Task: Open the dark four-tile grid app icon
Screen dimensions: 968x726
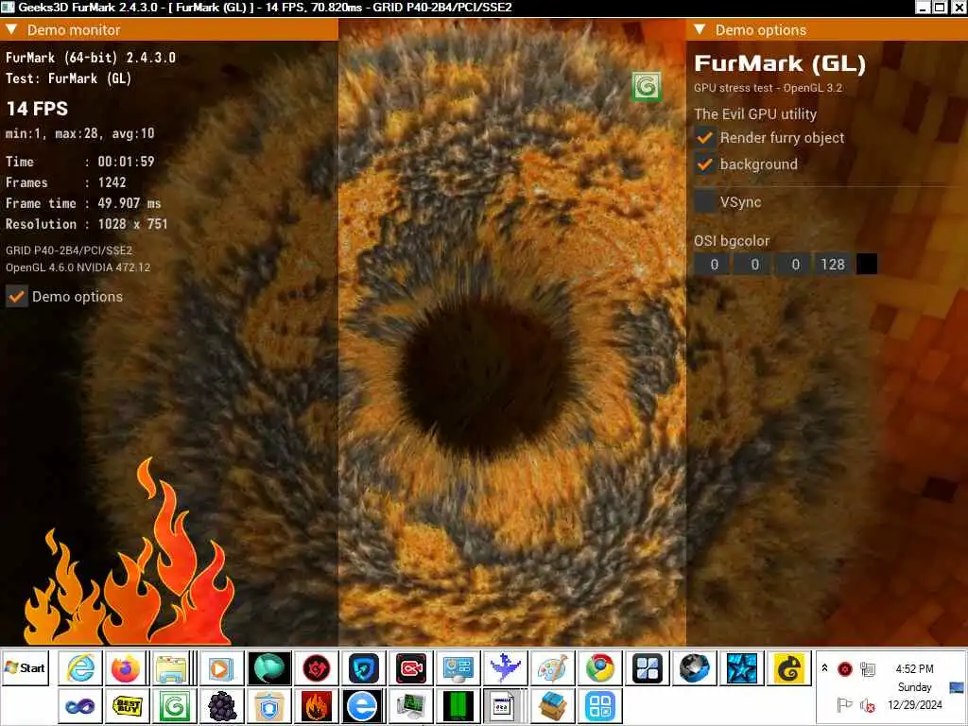Action: (647, 668)
